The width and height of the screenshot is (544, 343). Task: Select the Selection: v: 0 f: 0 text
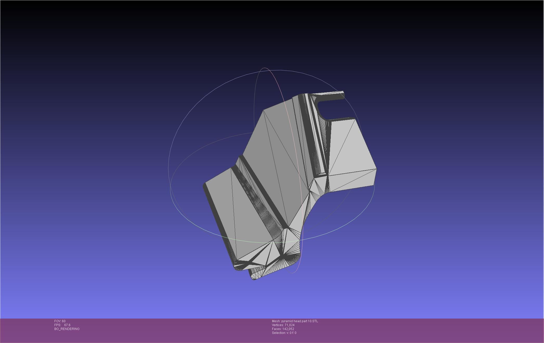tap(284, 333)
